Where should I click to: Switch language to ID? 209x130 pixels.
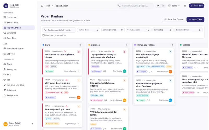click(x=158, y=6)
